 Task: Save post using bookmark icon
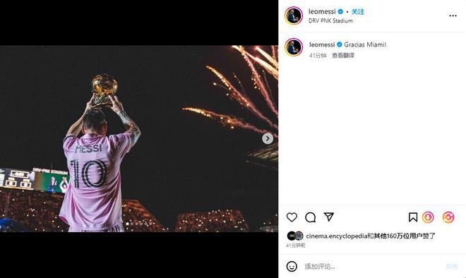tap(413, 217)
